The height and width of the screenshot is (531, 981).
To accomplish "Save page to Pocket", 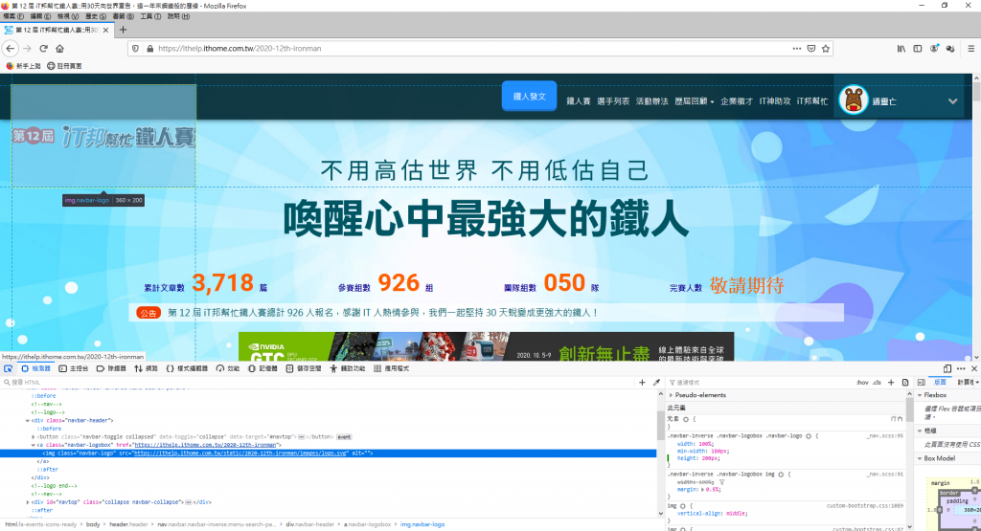I will pos(811,48).
